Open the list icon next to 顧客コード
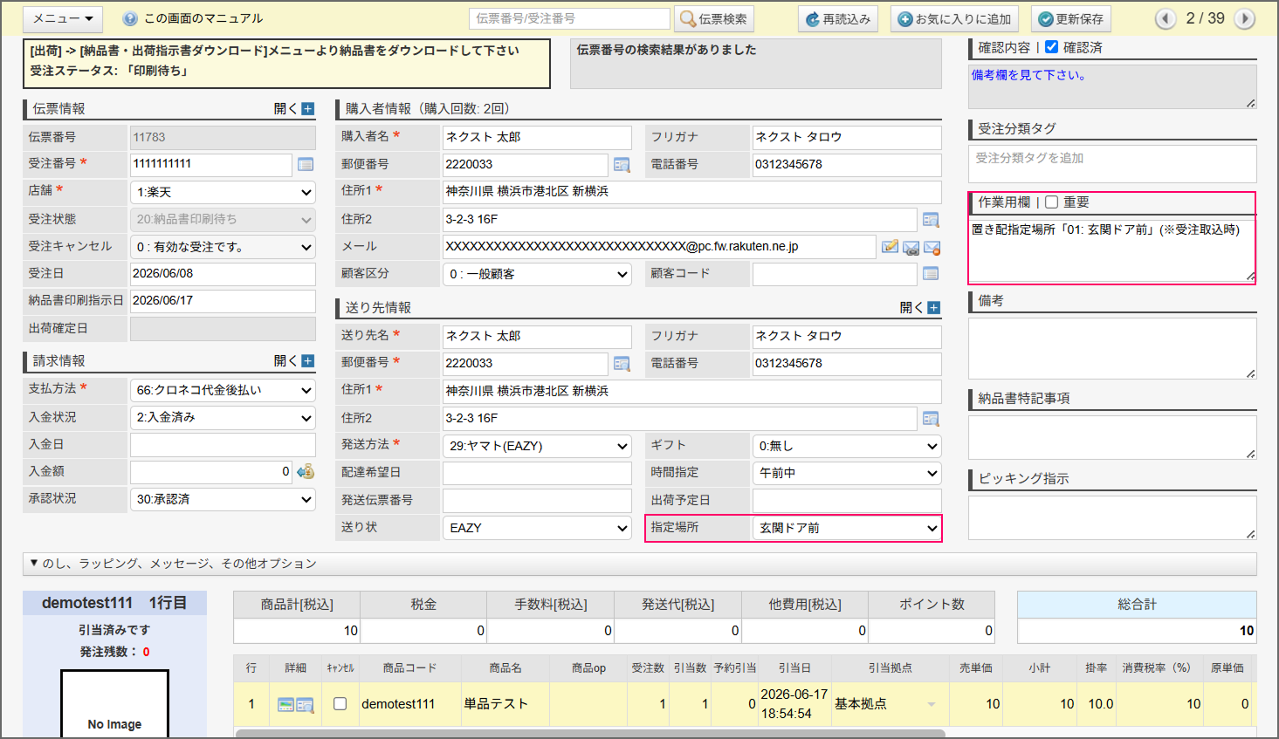Viewport: 1279px width, 739px height. tap(931, 274)
